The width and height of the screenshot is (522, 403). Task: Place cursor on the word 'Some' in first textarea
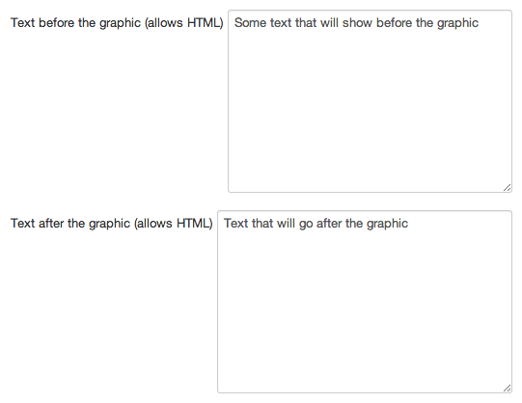(250, 23)
